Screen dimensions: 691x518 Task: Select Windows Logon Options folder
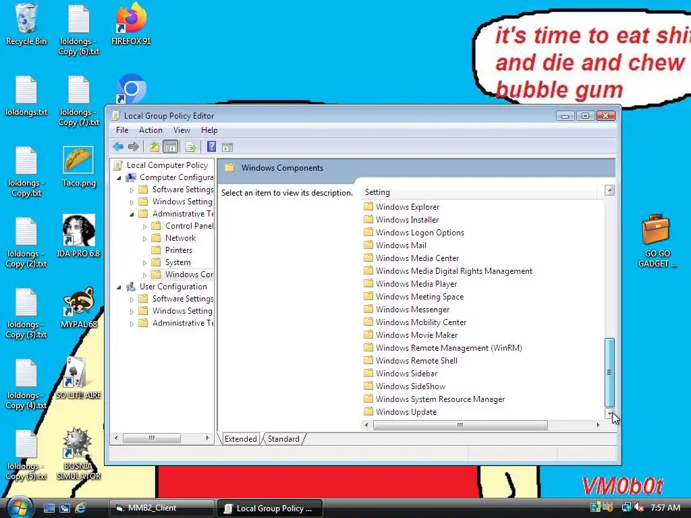pyautogui.click(x=414, y=232)
